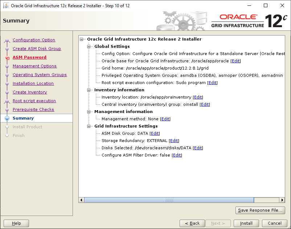
Task: Click the horizontal scrollbar thumb
Action: 169,200
